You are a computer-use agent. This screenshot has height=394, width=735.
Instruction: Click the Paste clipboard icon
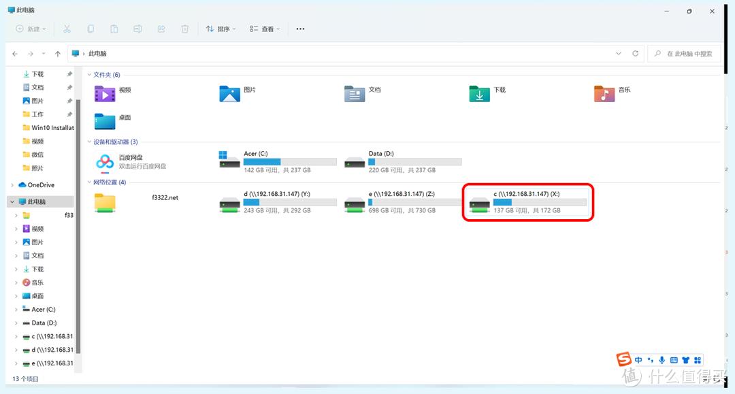tap(114, 29)
